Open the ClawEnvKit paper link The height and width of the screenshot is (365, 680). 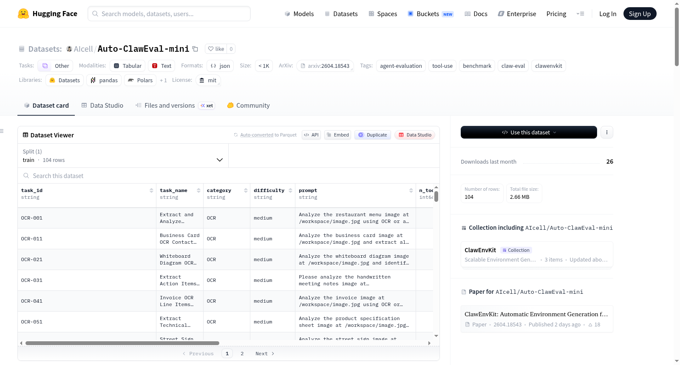pos(537,319)
